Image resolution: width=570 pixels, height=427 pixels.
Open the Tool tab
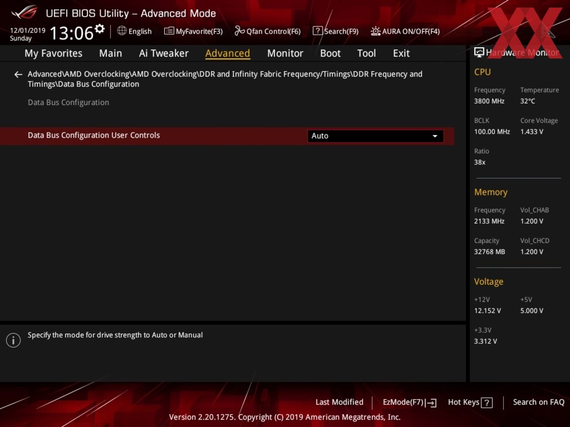pyautogui.click(x=366, y=53)
